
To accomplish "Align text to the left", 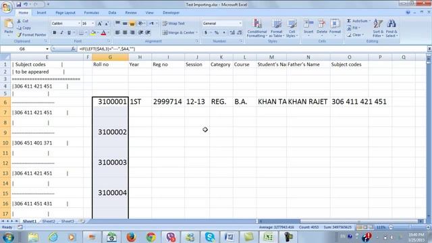I will click(x=117, y=32).
